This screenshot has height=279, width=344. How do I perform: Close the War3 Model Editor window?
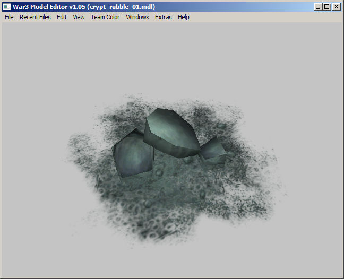pos(337,7)
